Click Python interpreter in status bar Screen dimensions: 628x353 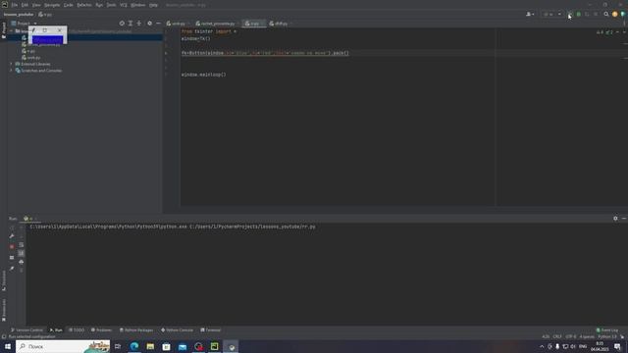607,336
